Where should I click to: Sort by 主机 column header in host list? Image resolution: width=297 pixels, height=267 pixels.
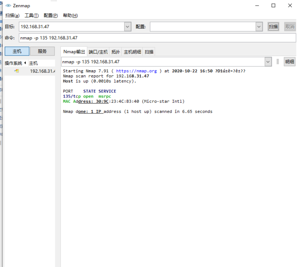pyautogui.click(x=42, y=63)
